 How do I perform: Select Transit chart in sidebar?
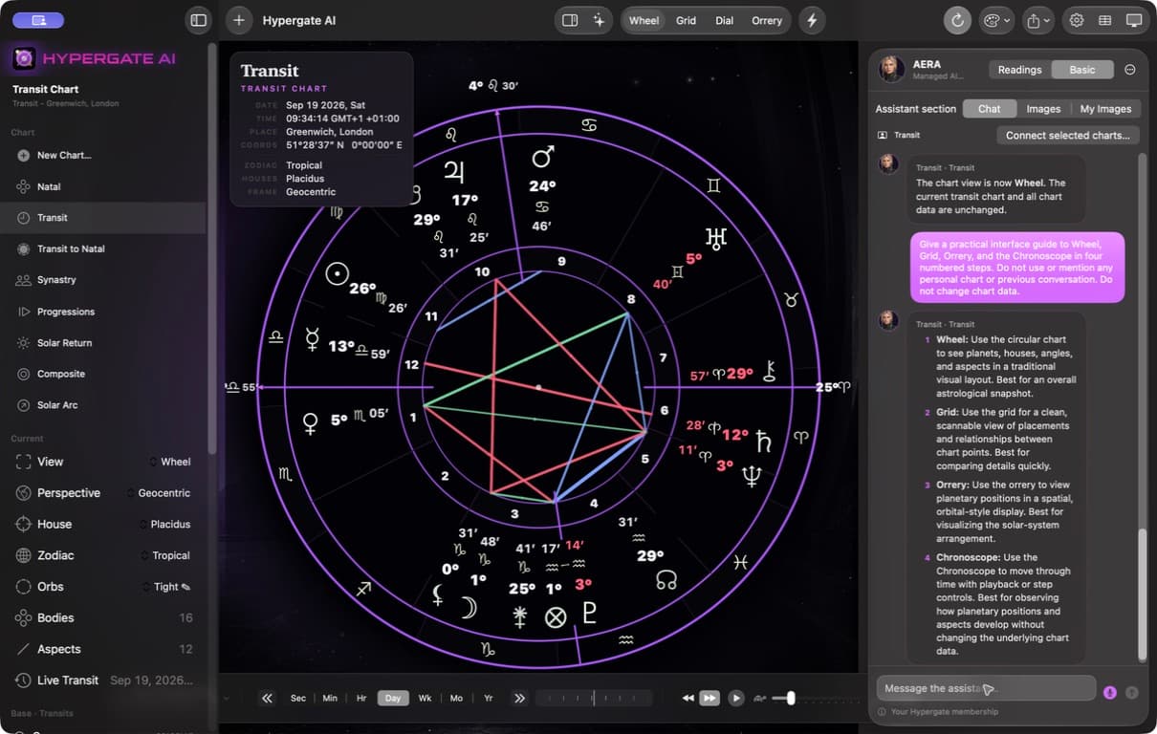(103, 218)
